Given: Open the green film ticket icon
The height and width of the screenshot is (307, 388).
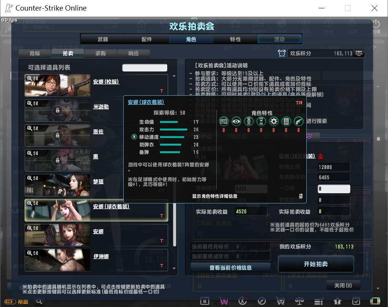Looking at the screenshot, I should point(375,301).
